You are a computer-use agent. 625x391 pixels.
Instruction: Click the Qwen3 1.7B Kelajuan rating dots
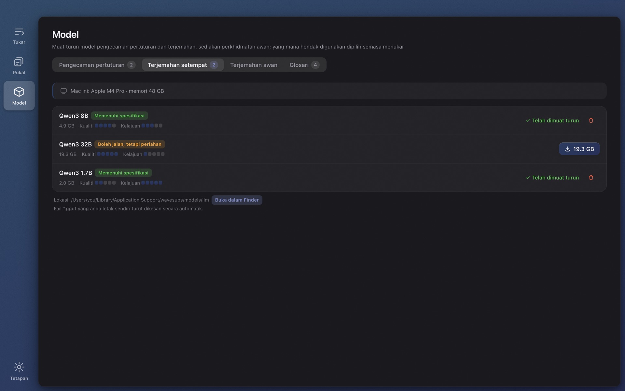152,183
